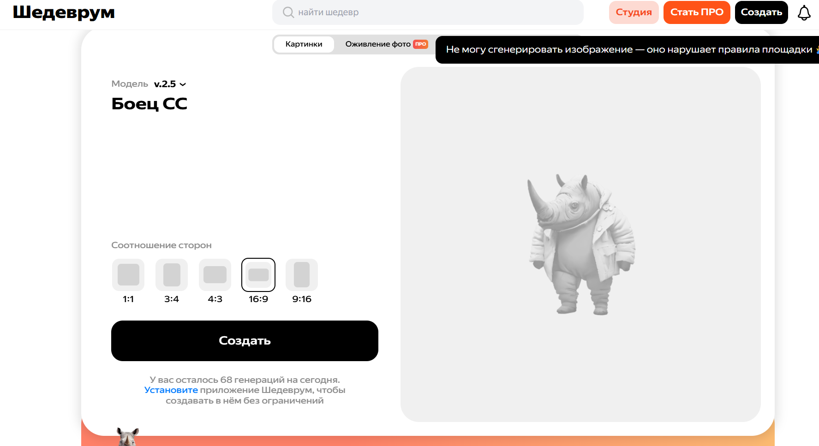Start generation with the large Создать button

(245, 341)
